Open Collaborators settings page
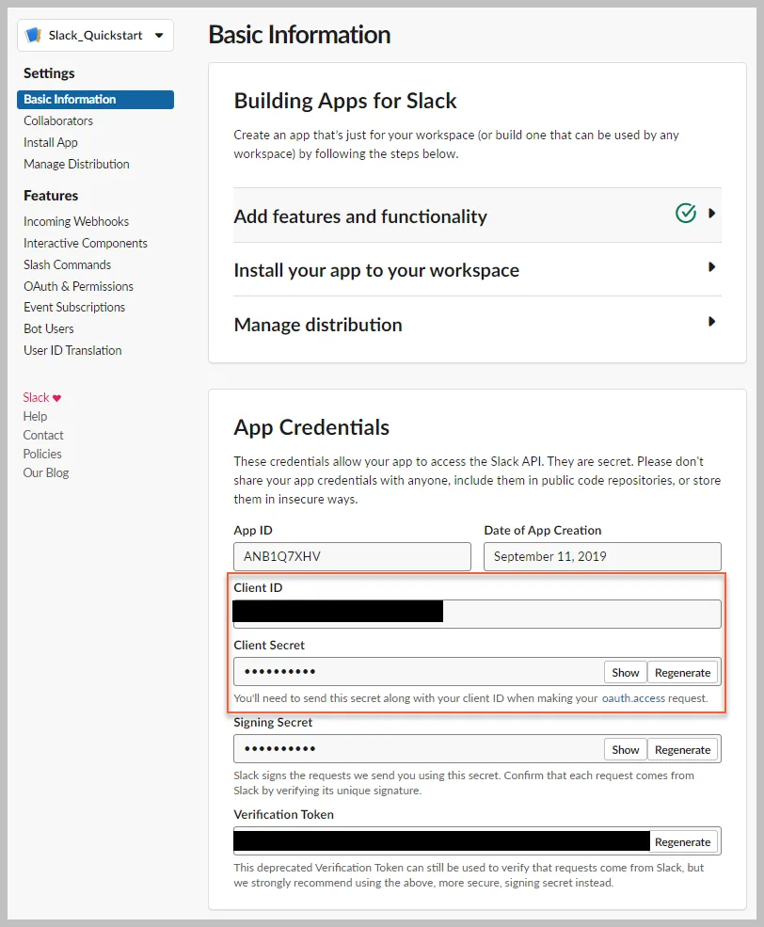 point(58,120)
